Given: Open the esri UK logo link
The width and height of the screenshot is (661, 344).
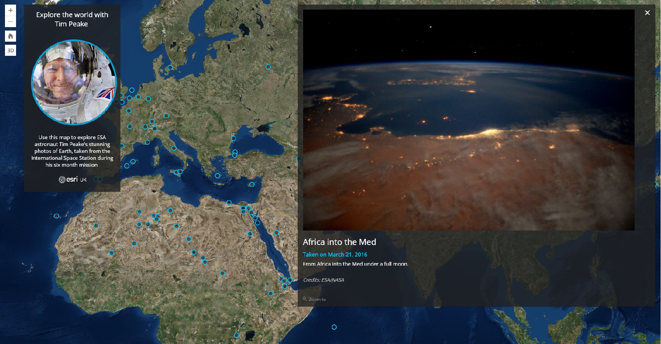Looking at the screenshot, I should click(x=72, y=179).
